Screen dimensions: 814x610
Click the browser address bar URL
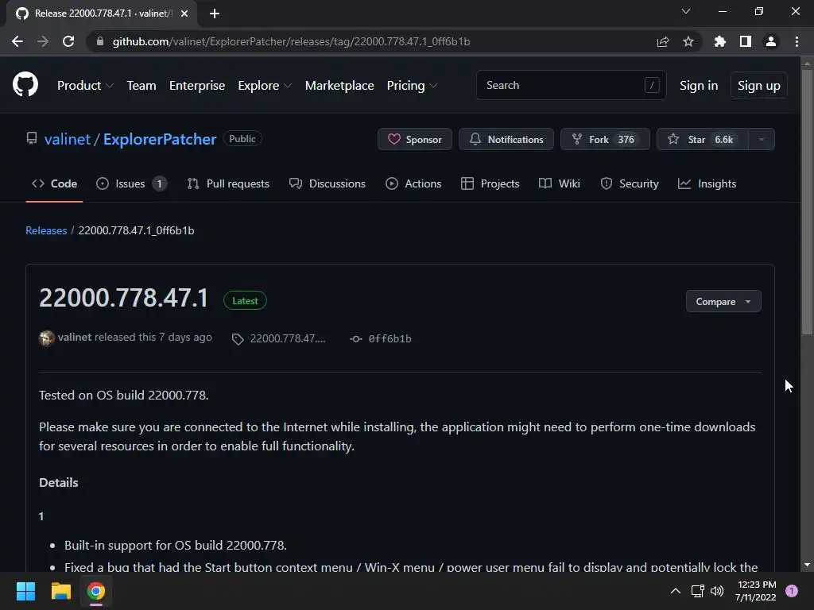(x=291, y=41)
